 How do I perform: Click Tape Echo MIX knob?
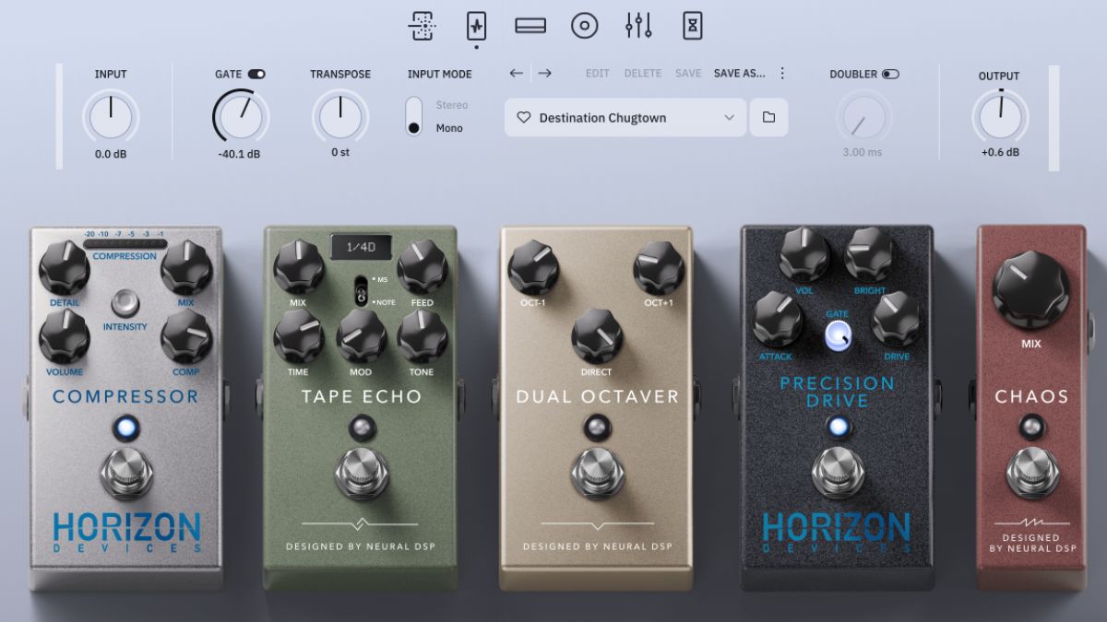click(x=299, y=266)
